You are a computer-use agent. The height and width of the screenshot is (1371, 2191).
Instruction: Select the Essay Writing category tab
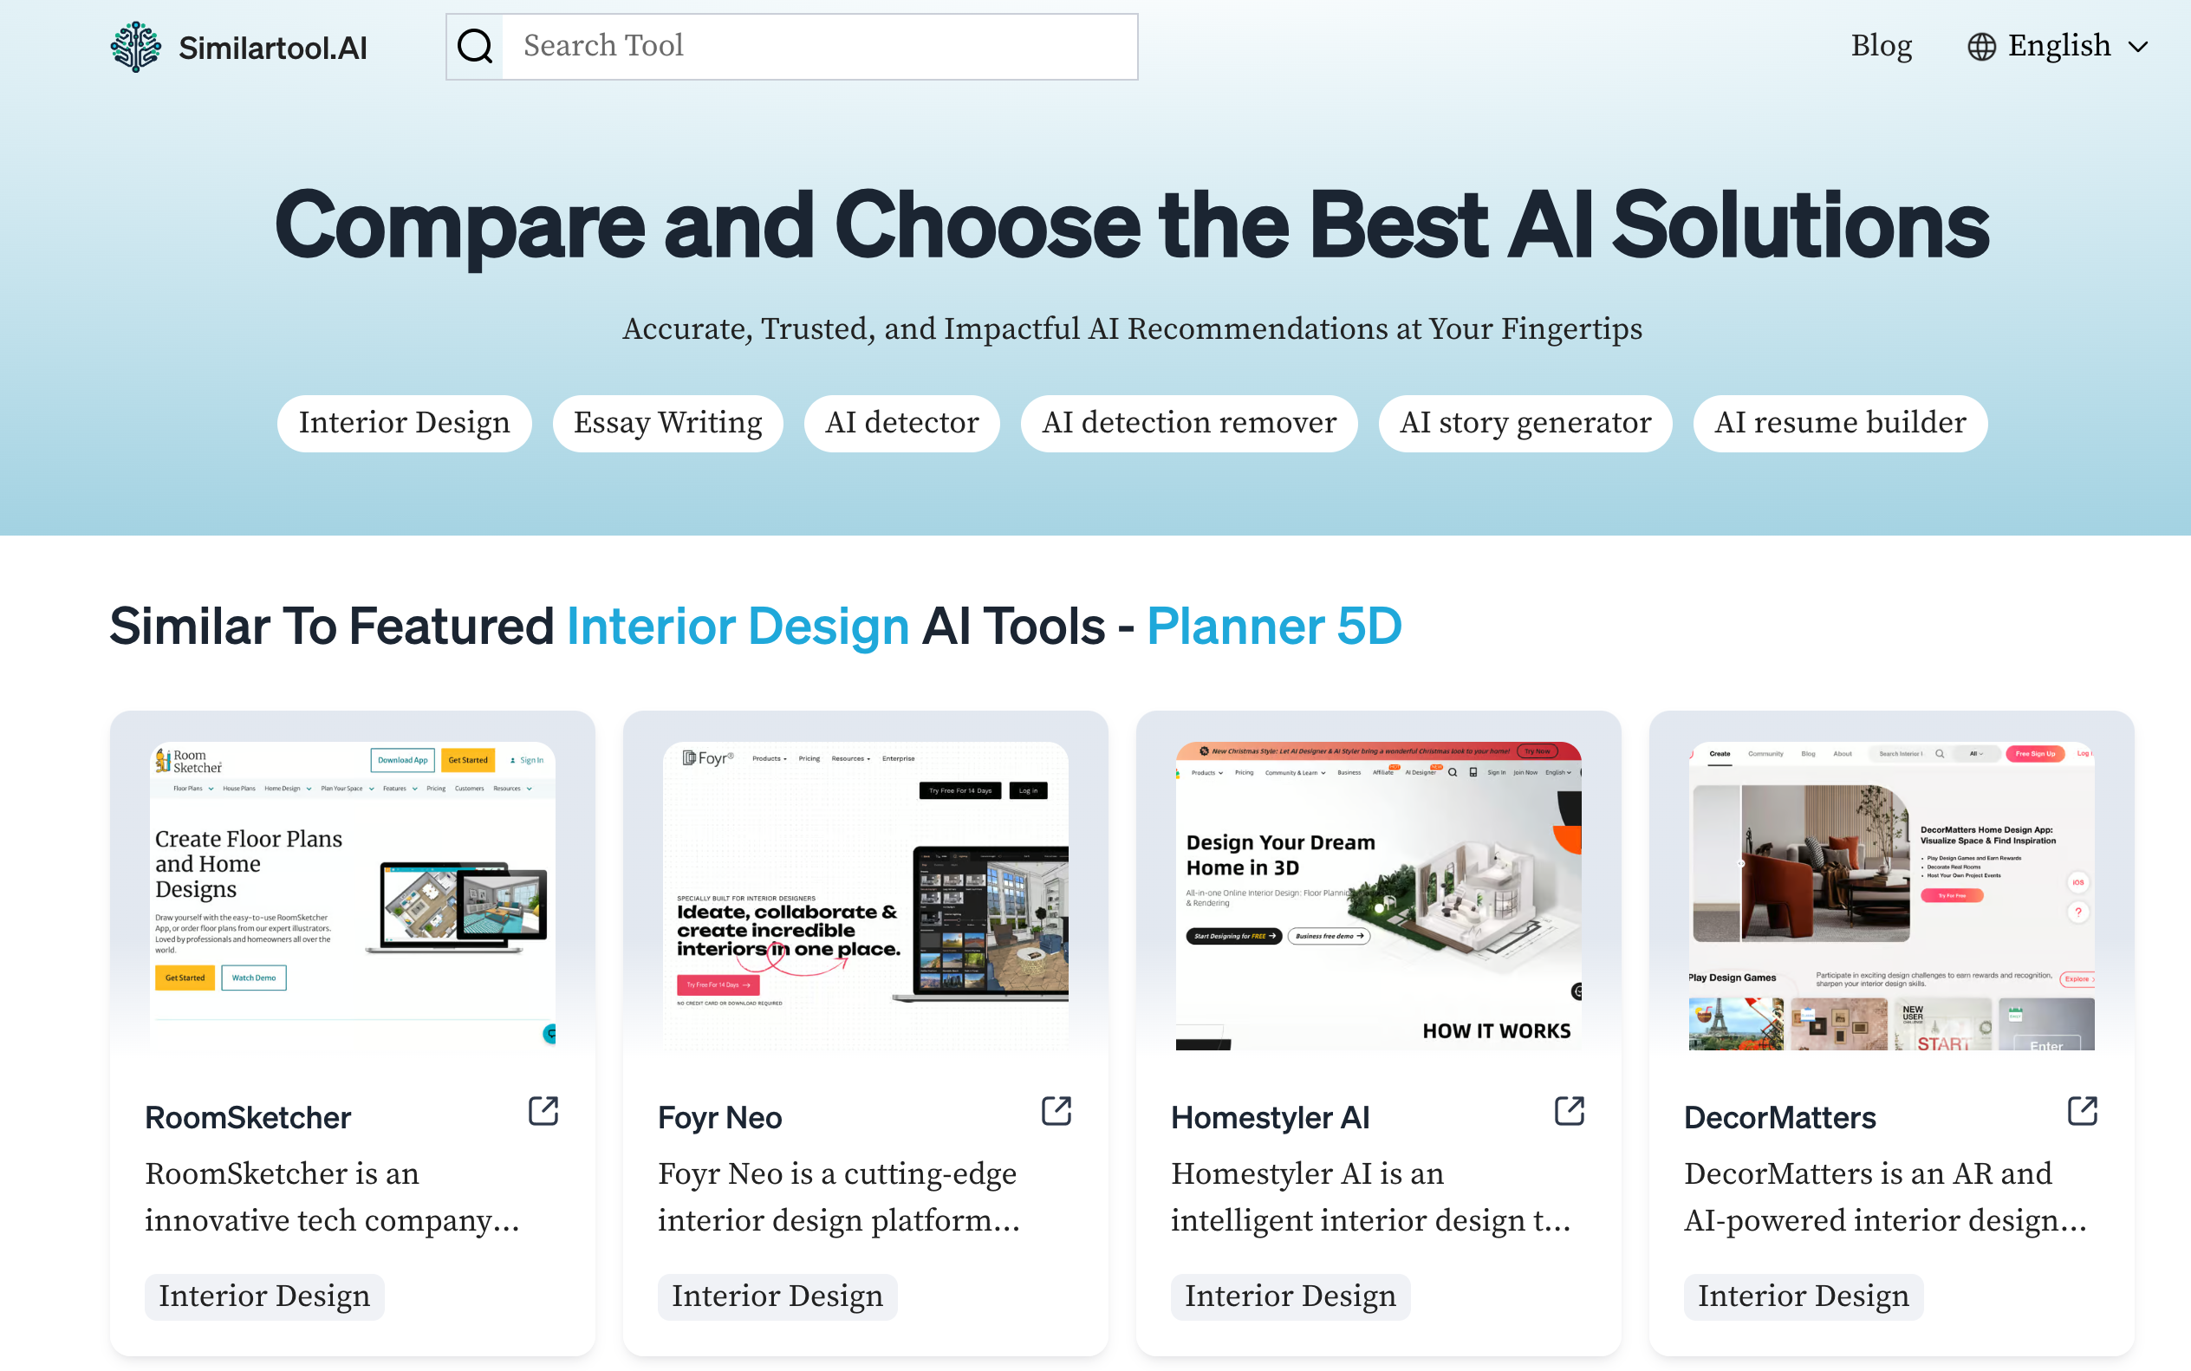click(x=667, y=423)
